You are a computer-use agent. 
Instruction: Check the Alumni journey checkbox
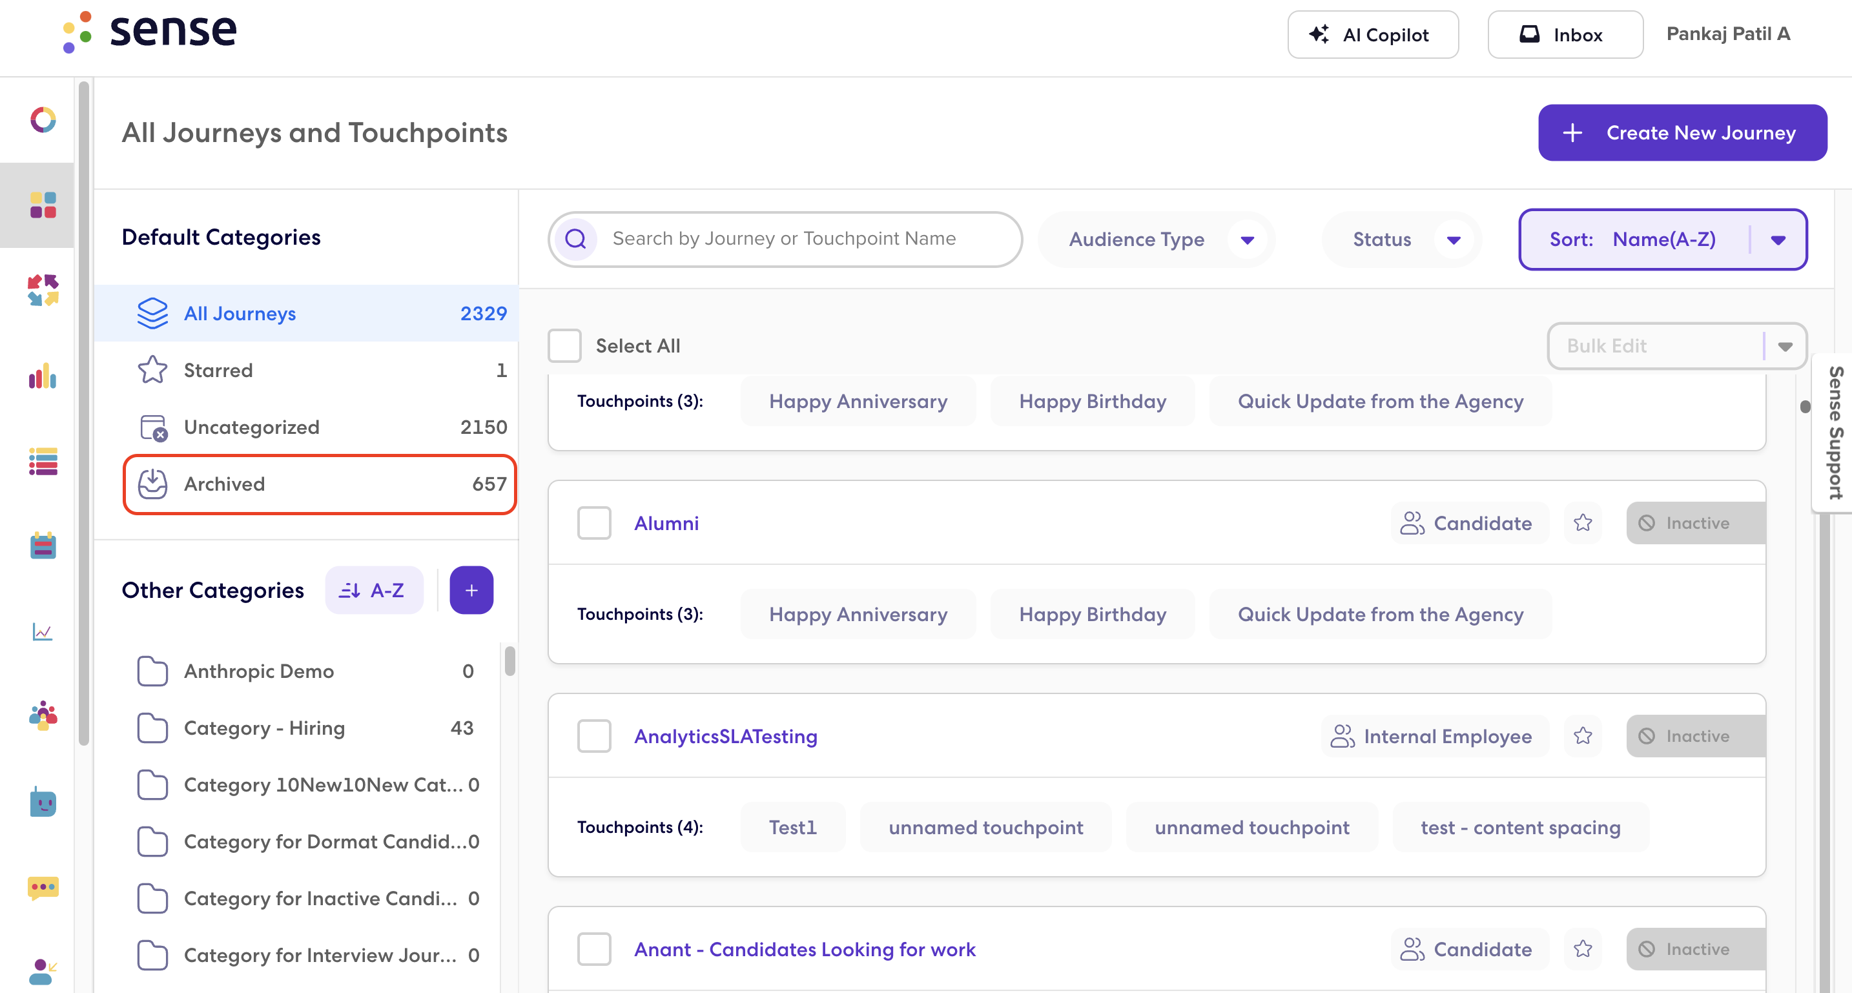coord(594,523)
